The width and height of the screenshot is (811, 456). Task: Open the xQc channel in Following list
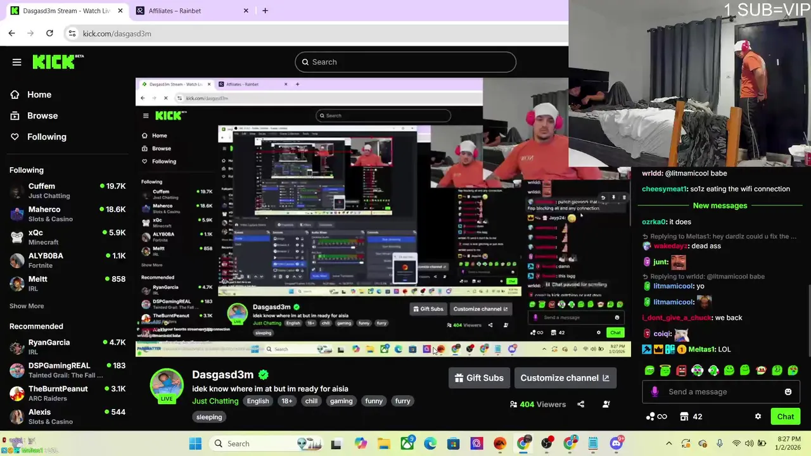pos(67,237)
